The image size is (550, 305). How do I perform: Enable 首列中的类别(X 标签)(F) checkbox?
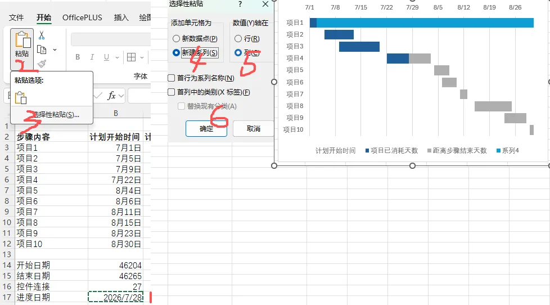tap(171, 92)
